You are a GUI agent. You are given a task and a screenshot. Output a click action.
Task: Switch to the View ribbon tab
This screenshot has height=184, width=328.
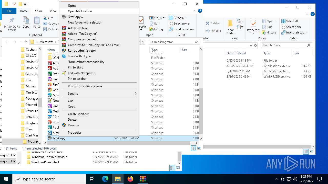click(53, 11)
